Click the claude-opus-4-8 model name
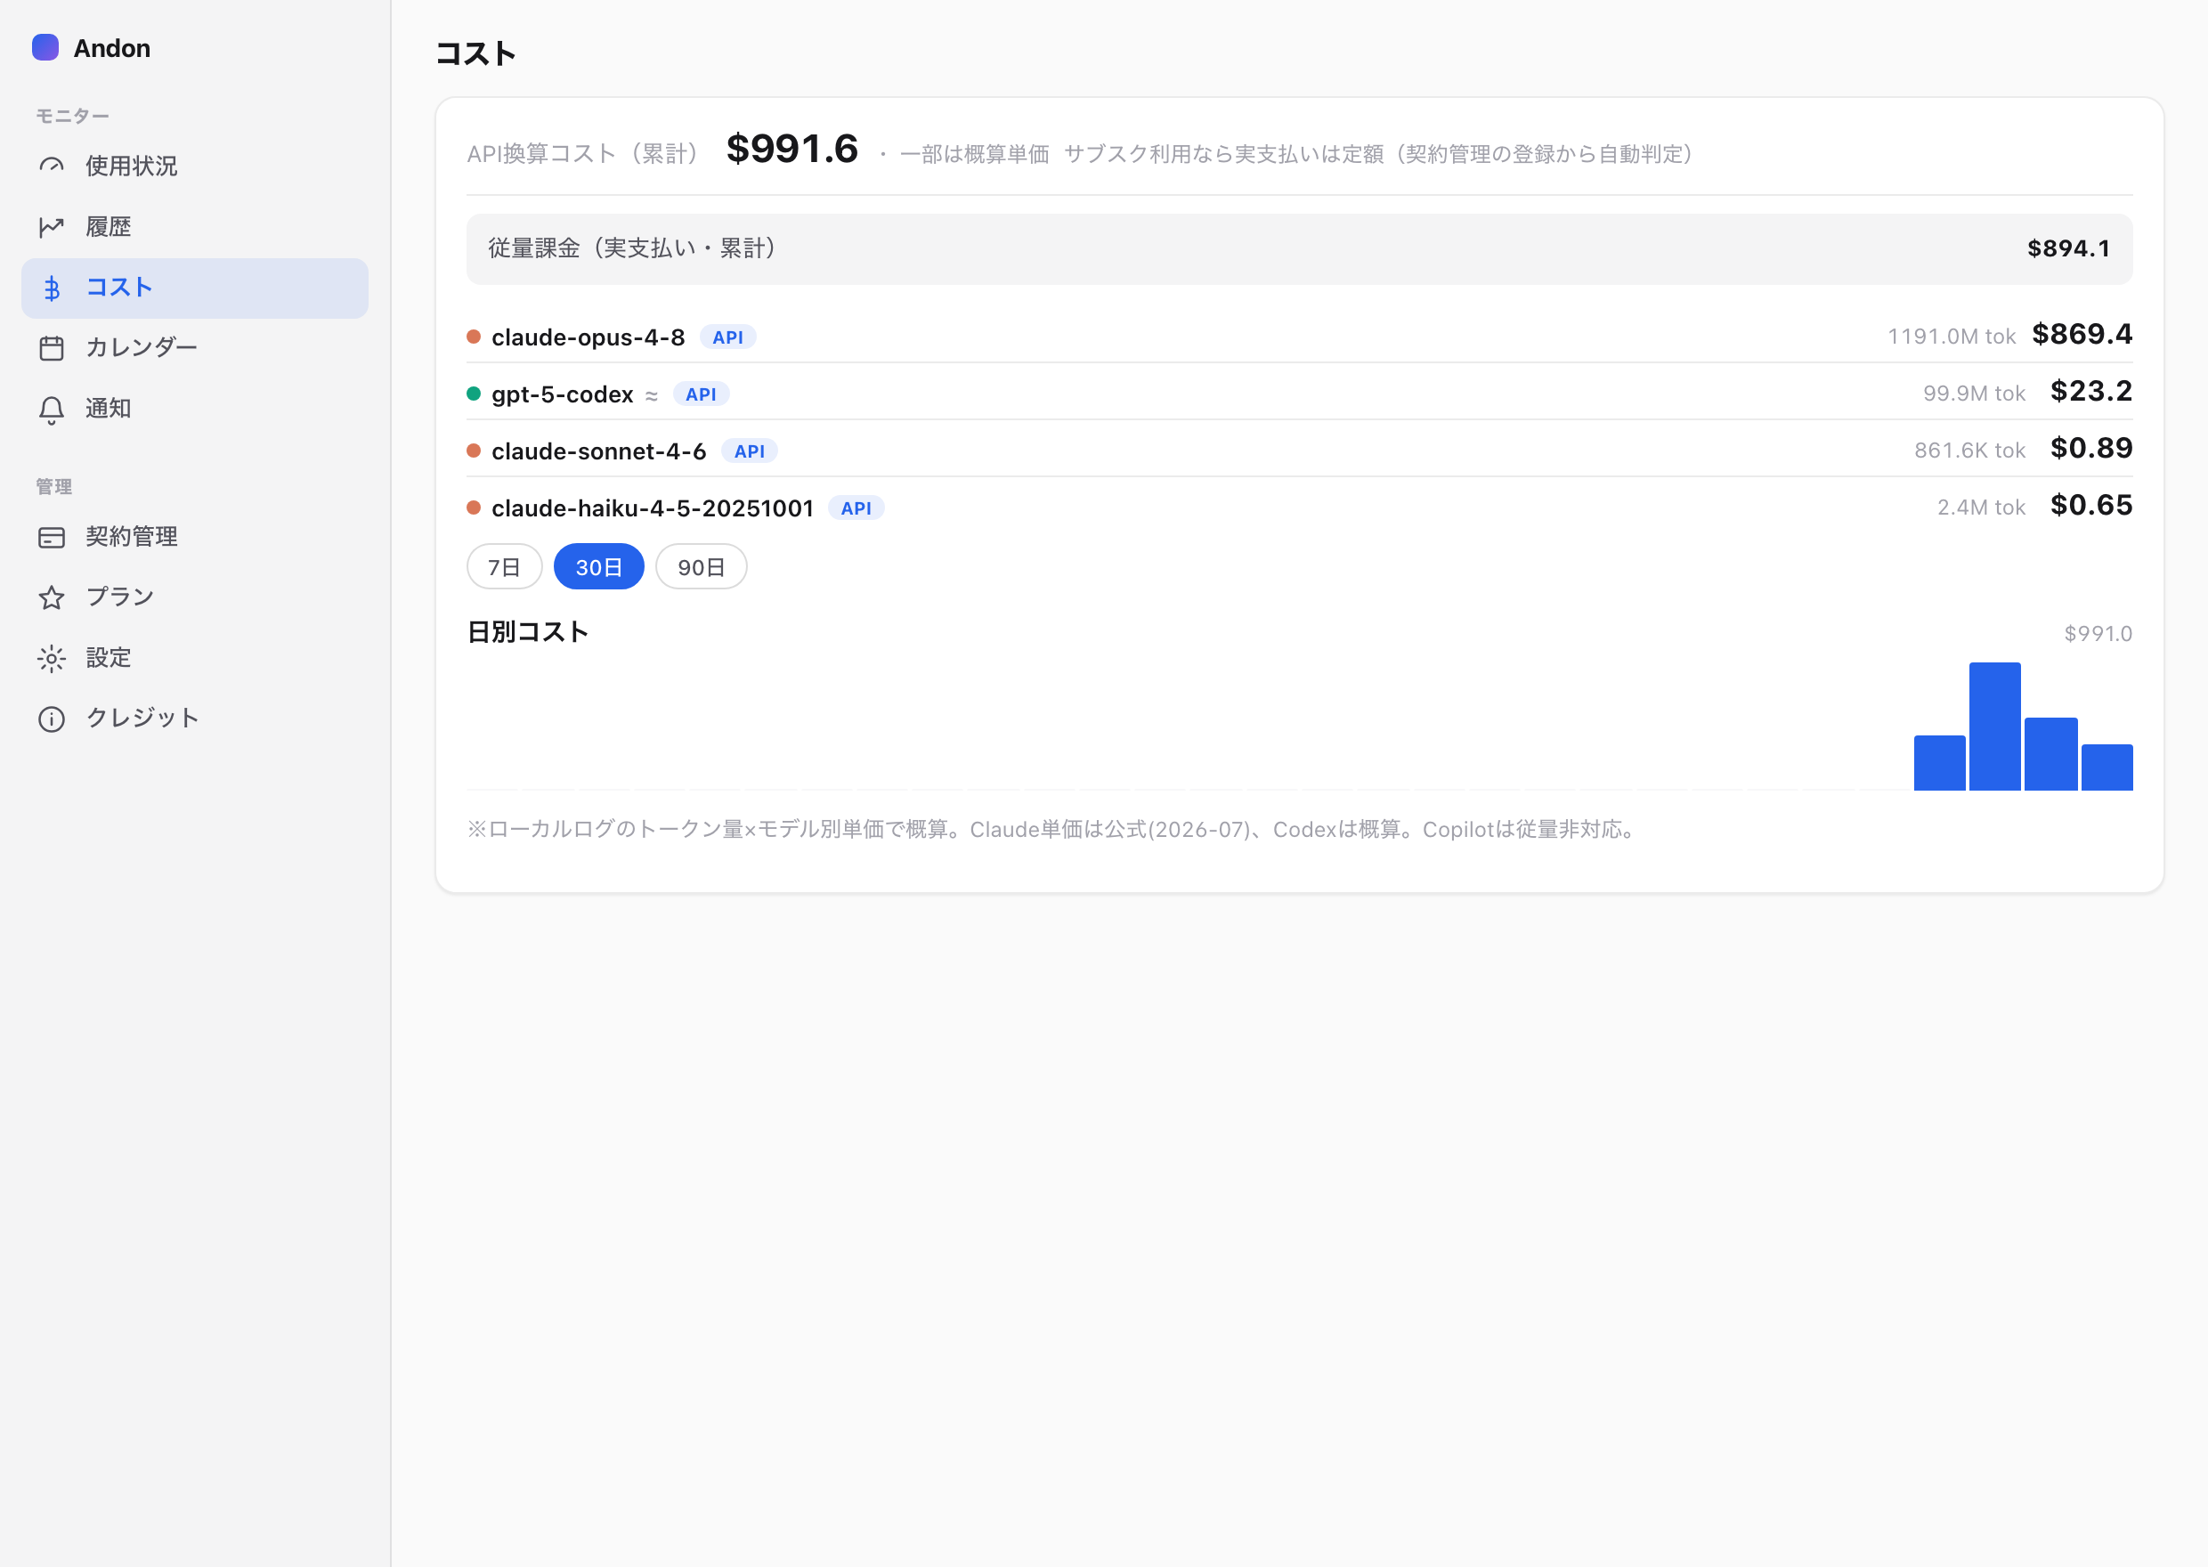Screen dimensions: 2208x1567 pyautogui.click(x=589, y=337)
